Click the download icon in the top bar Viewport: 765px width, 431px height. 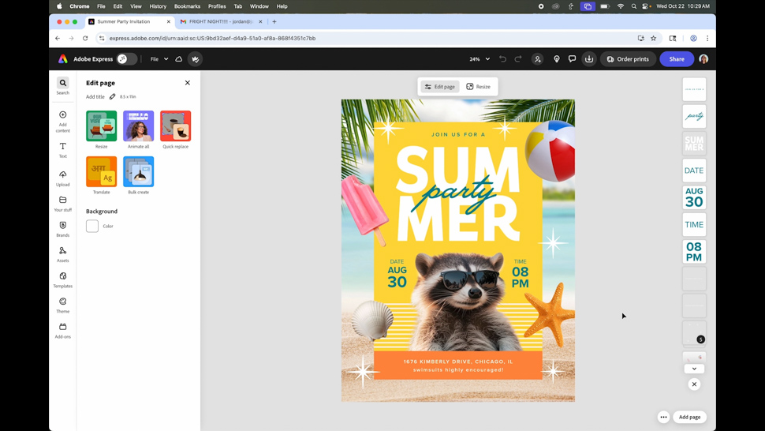(x=589, y=59)
